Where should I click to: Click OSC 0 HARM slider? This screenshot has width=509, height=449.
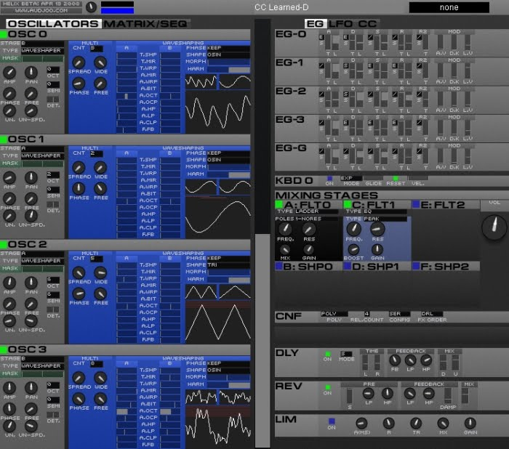[228, 69]
